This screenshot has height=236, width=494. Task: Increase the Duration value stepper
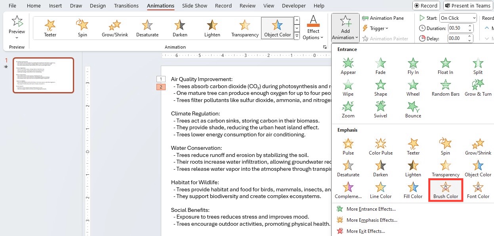[x=470, y=26]
